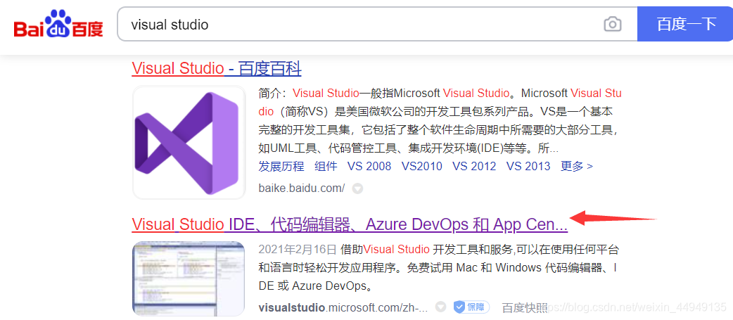Click the IDE screenshot thumbnail
The width and height of the screenshot is (733, 320).
[189, 279]
